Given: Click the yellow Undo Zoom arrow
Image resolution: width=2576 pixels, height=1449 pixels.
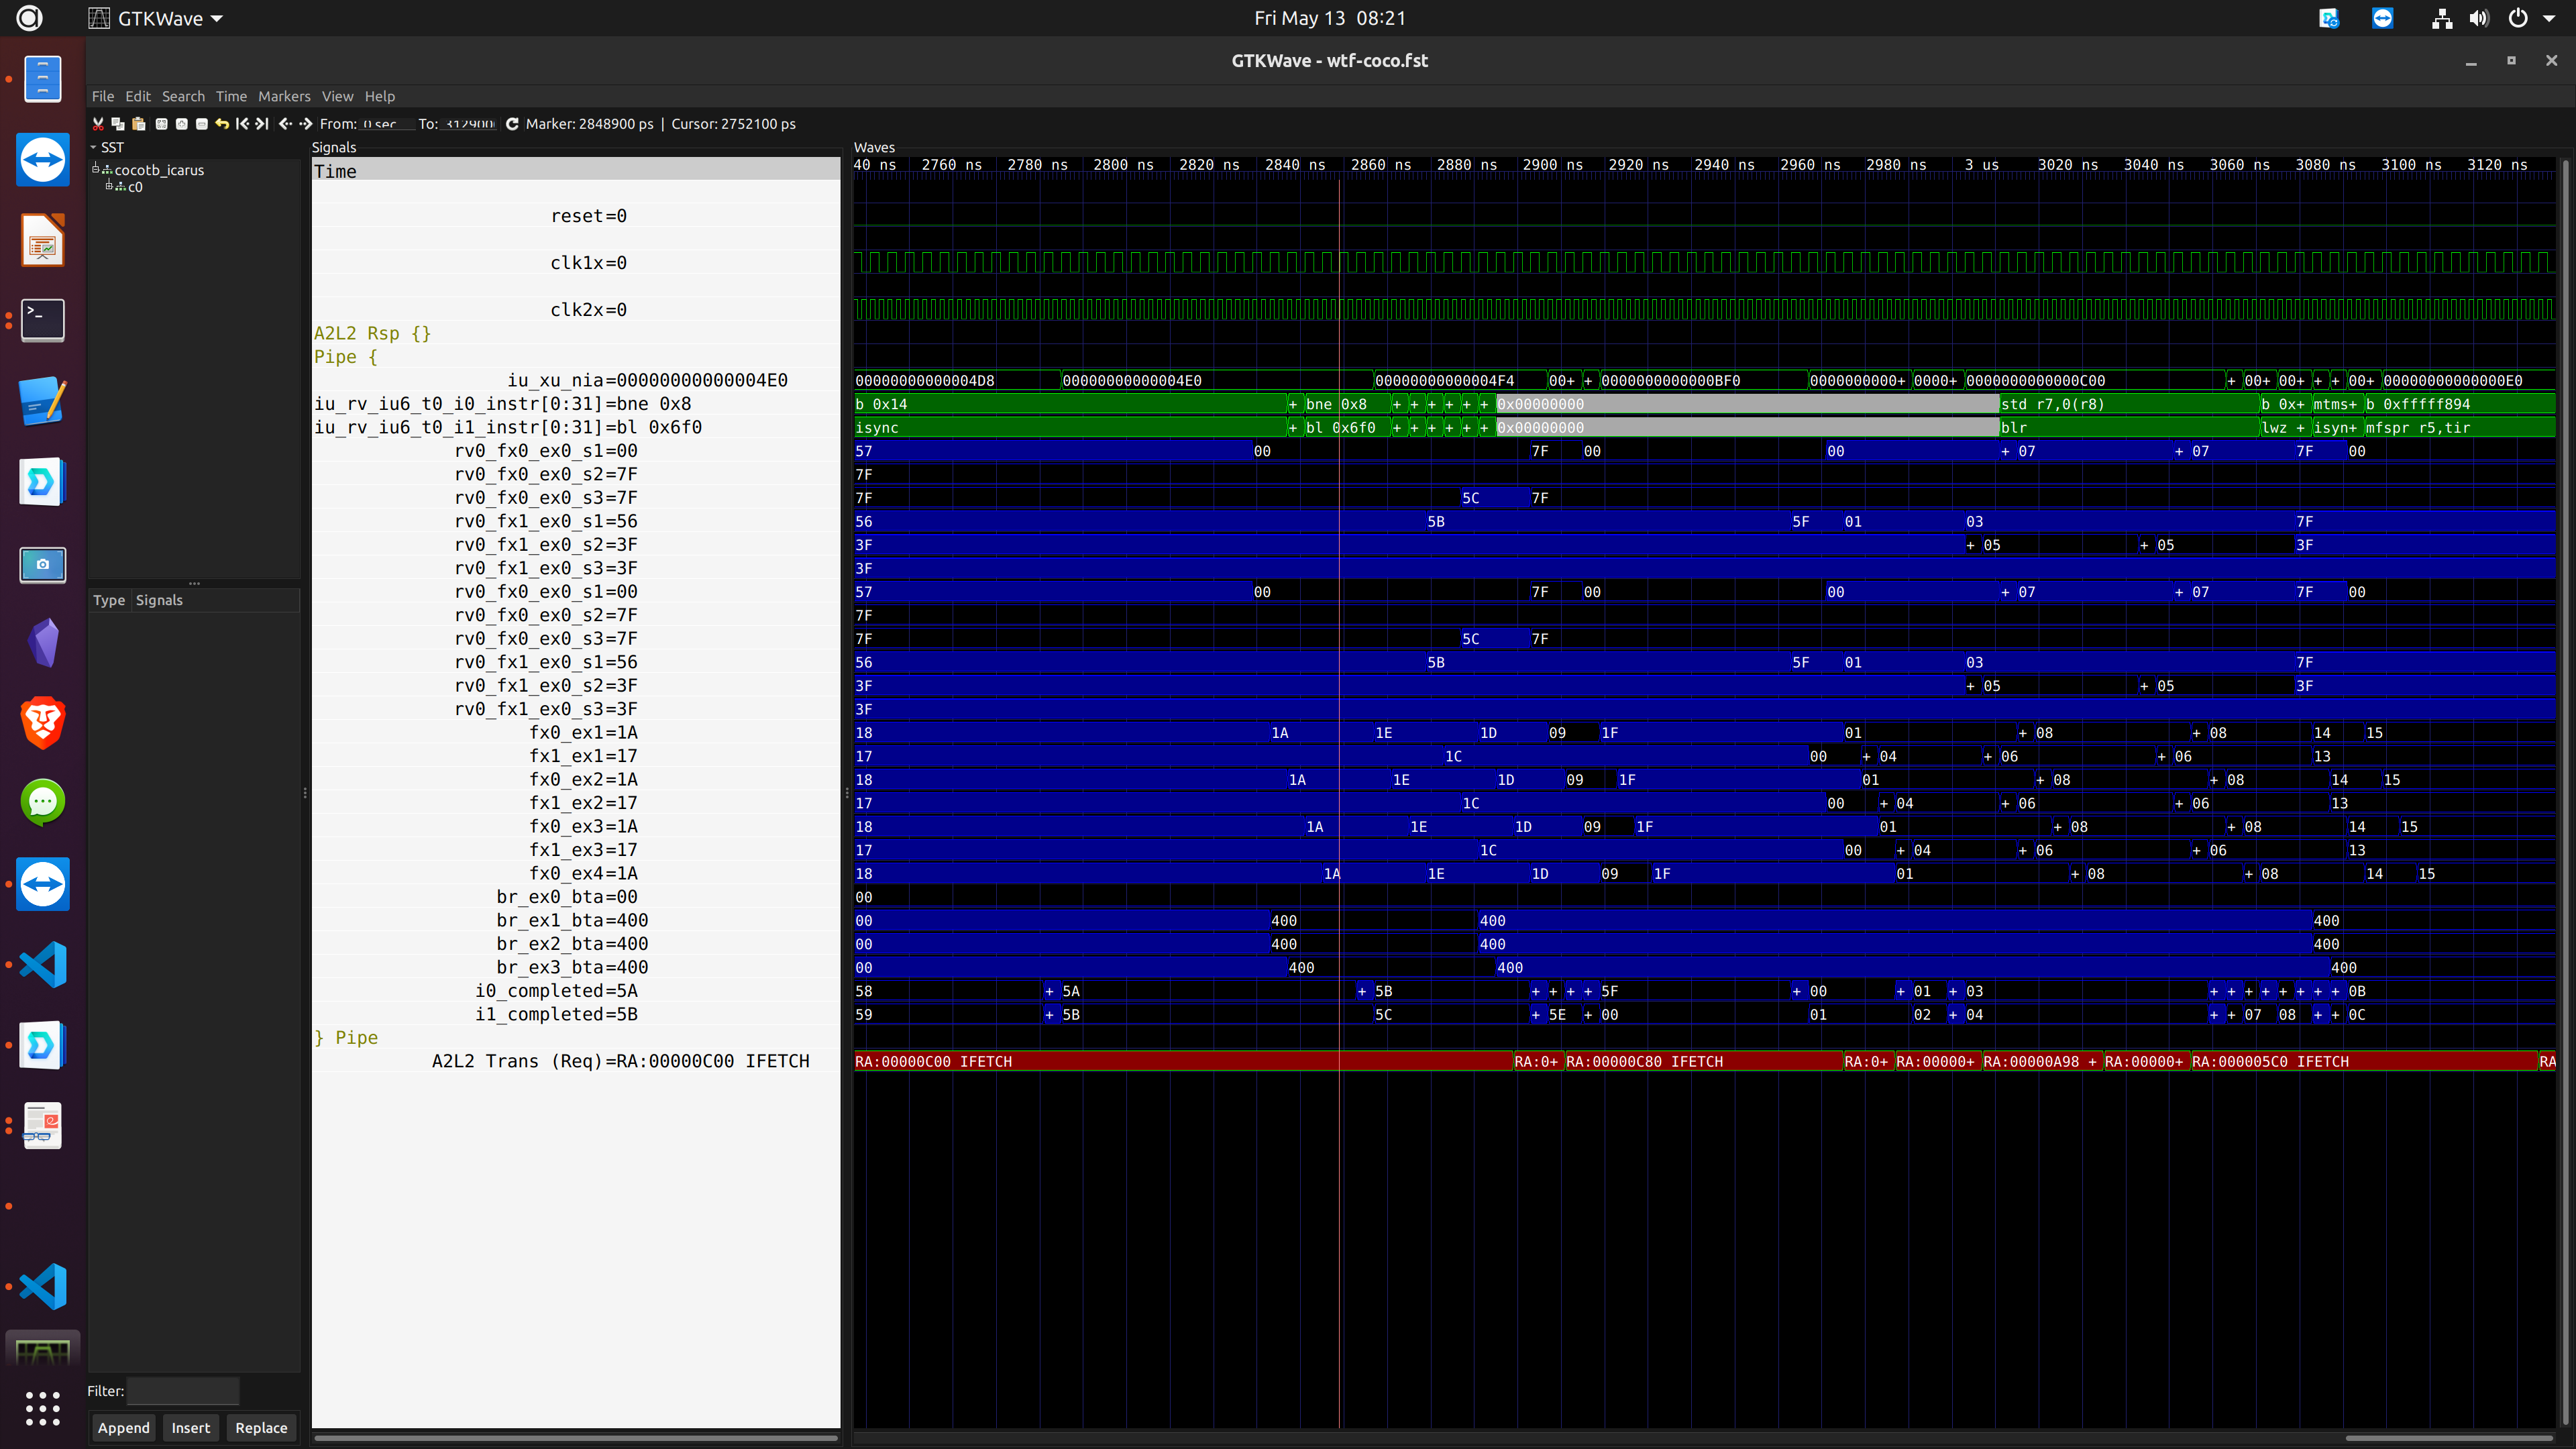Looking at the screenshot, I should [222, 124].
